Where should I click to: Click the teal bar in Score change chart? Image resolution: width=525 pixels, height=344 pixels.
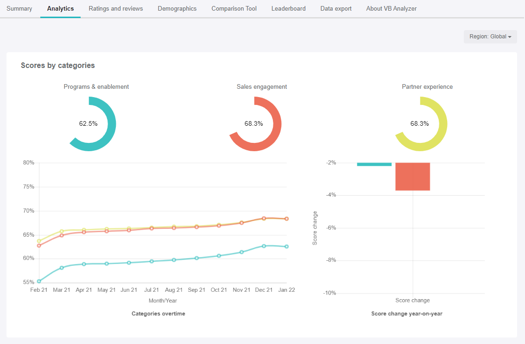[x=374, y=164]
